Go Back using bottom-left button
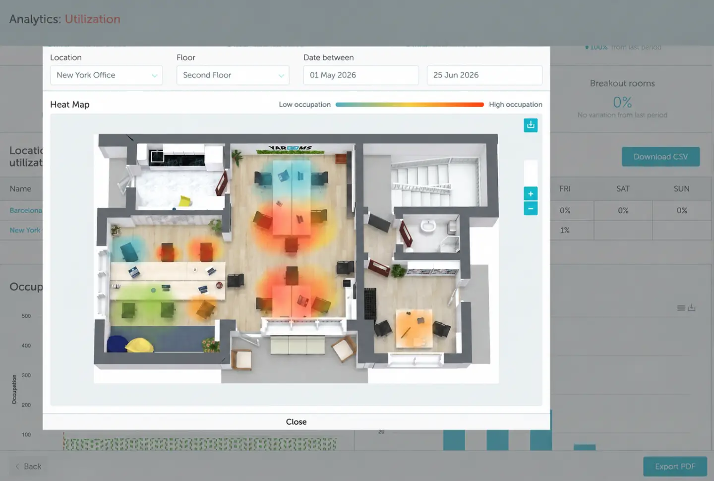The width and height of the screenshot is (714, 481). click(x=28, y=467)
